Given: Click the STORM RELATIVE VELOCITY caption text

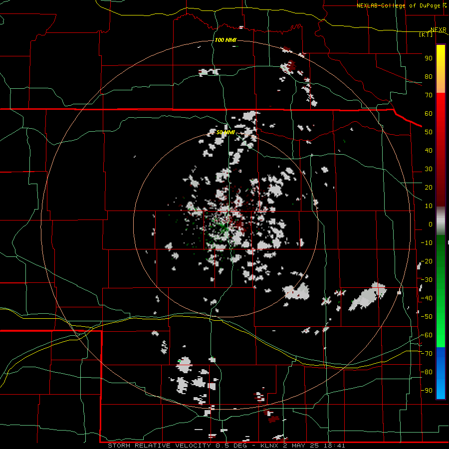Looking at the screenshot, I should (x=159, y=446).
